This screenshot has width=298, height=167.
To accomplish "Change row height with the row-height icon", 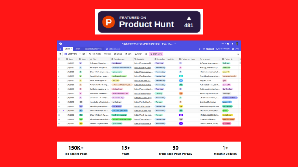I will (x=146, y=54).
